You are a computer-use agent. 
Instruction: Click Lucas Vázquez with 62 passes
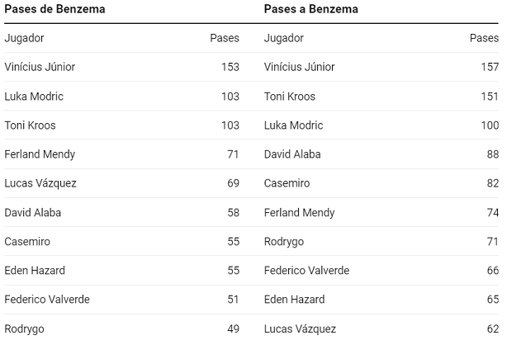pos(381,328)
